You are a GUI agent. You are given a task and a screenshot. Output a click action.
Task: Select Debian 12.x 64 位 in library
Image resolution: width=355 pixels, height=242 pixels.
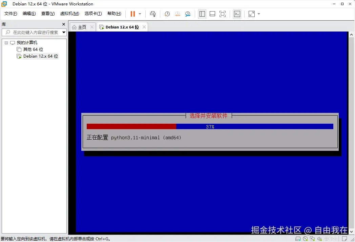[40, 56]
